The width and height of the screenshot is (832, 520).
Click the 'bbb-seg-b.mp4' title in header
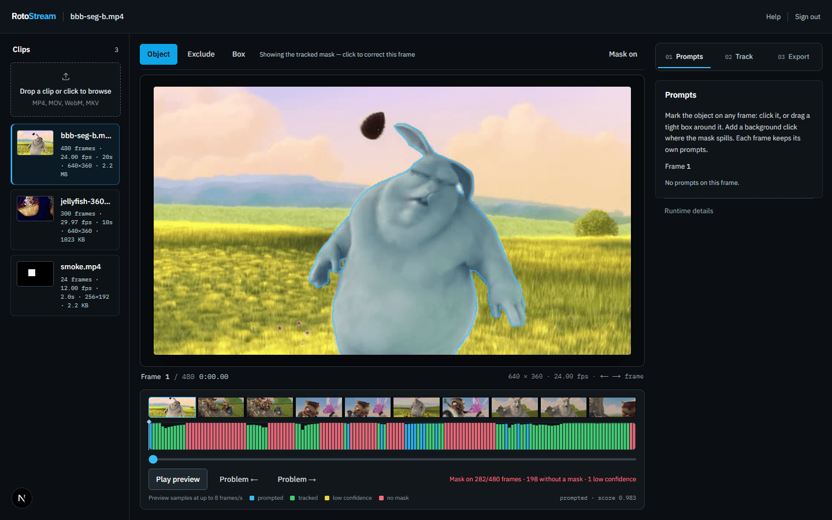point(97,17)
